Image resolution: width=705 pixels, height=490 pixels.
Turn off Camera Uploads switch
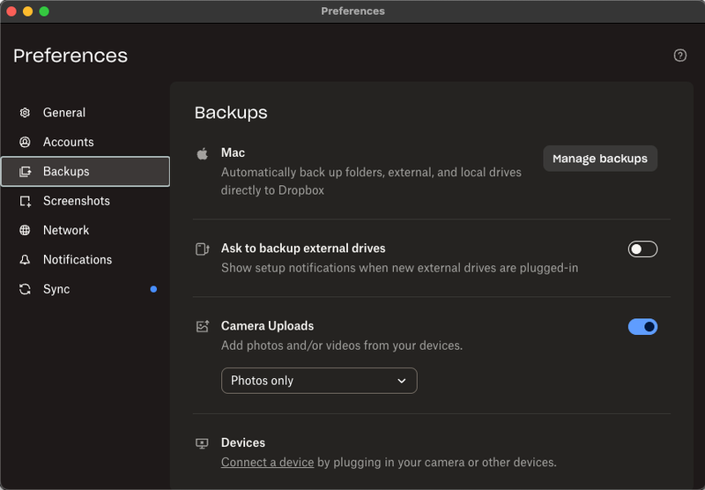(642, 327)
